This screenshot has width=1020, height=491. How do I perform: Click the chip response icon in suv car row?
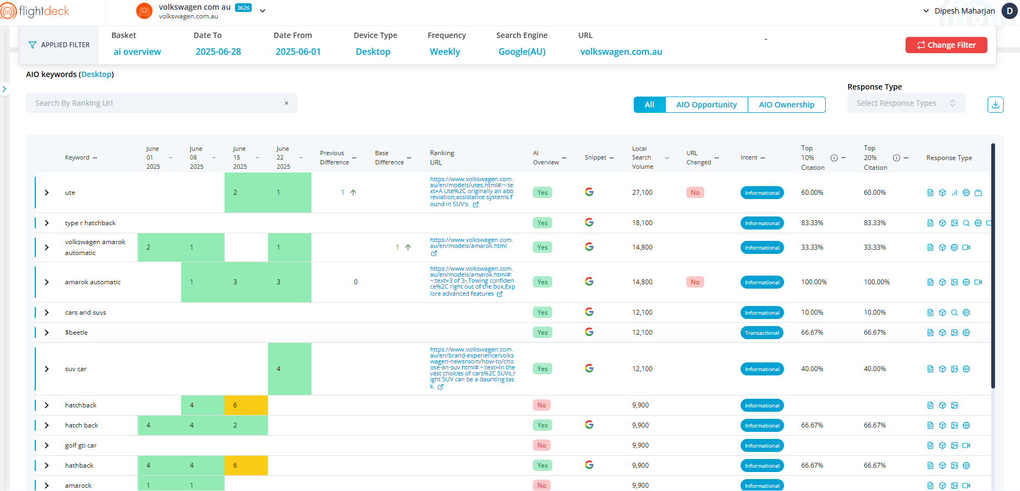pyautogui.click(x=966, y=369)
